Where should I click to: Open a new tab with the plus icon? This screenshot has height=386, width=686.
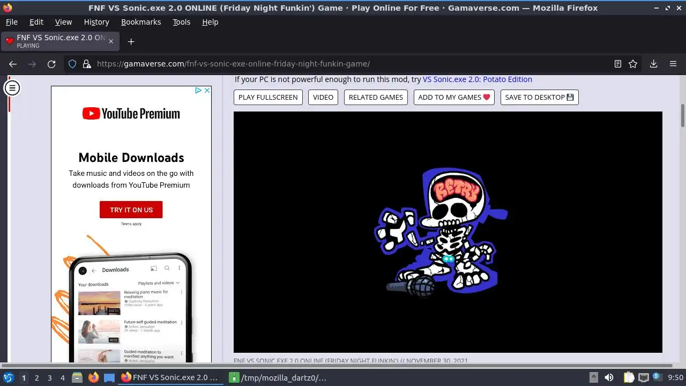pyautogui.click(x=131, y=41)
